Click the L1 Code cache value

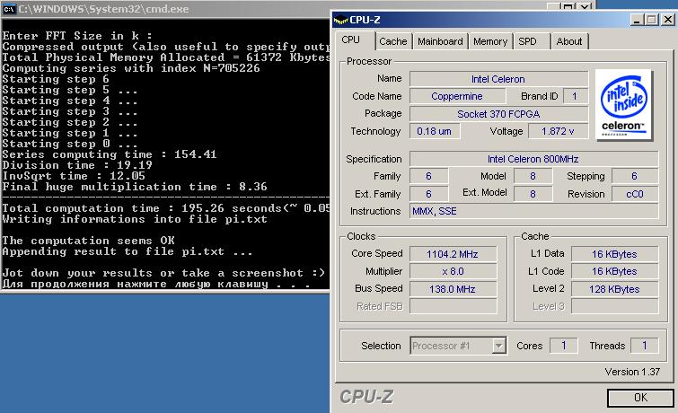(614, 271)
